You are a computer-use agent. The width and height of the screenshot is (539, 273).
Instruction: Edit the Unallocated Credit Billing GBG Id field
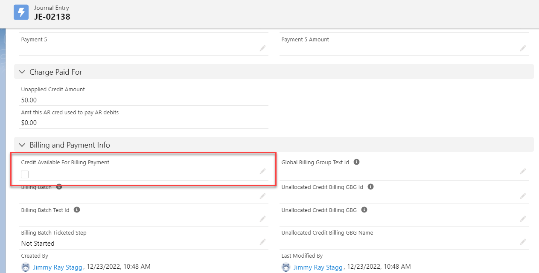pyautogui.click(x=523, y=196)
